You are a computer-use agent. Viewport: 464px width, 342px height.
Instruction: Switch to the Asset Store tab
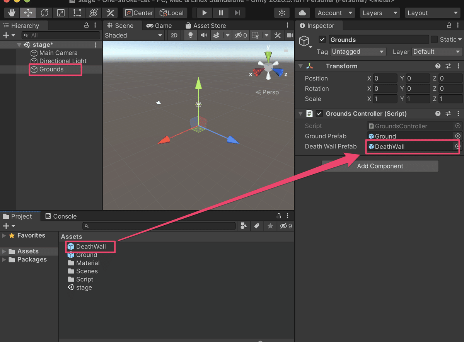coord(206,26)
